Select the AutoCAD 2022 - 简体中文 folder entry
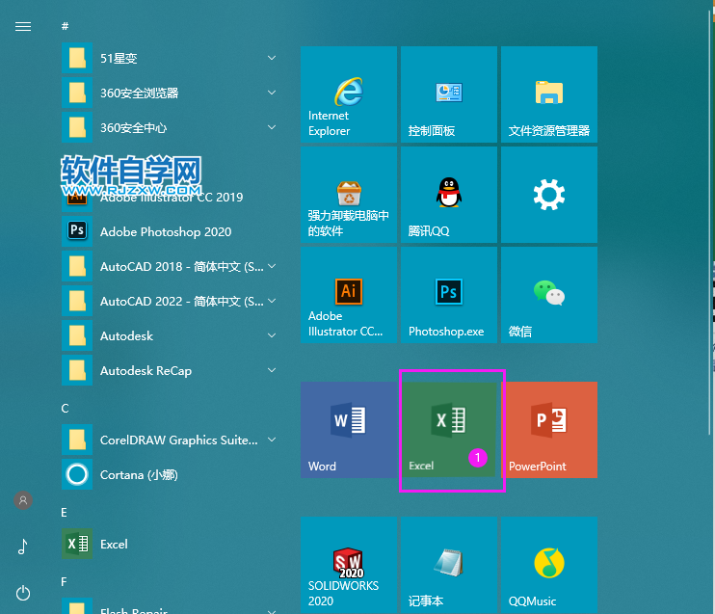This screenshot has width=715, height=614. click(x=170, y=301)
